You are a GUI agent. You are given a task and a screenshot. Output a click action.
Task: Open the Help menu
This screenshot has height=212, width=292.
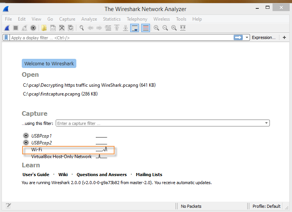197,19
